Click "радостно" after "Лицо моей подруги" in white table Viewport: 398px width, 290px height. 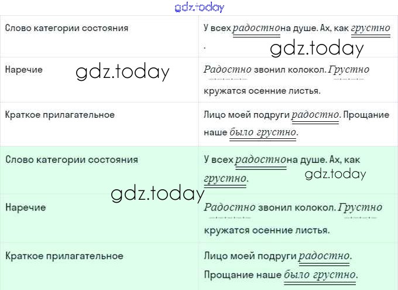click(x=315, y=115)
